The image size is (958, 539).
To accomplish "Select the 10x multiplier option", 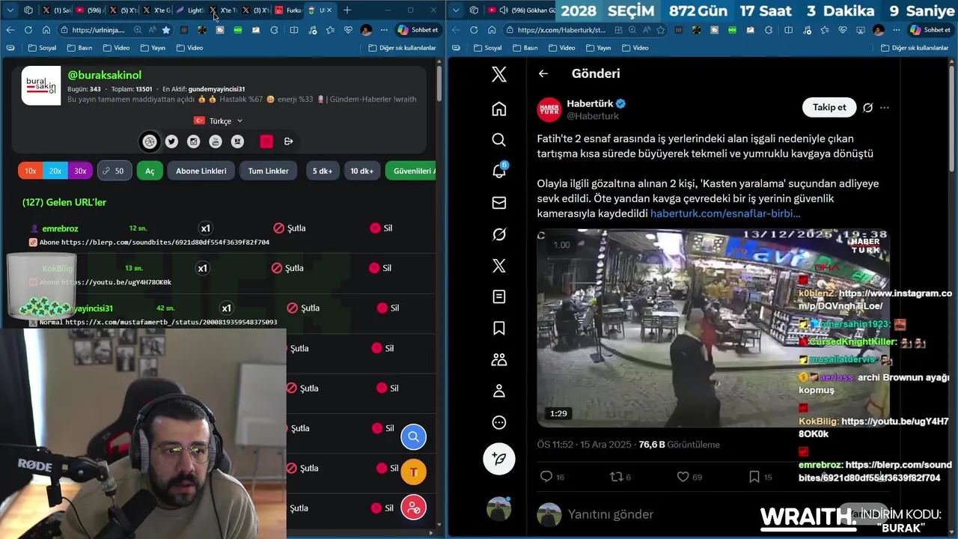I will [x=30, y=171].
